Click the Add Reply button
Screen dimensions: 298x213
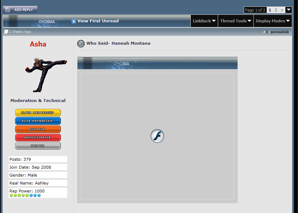click(x=20, y=9)
